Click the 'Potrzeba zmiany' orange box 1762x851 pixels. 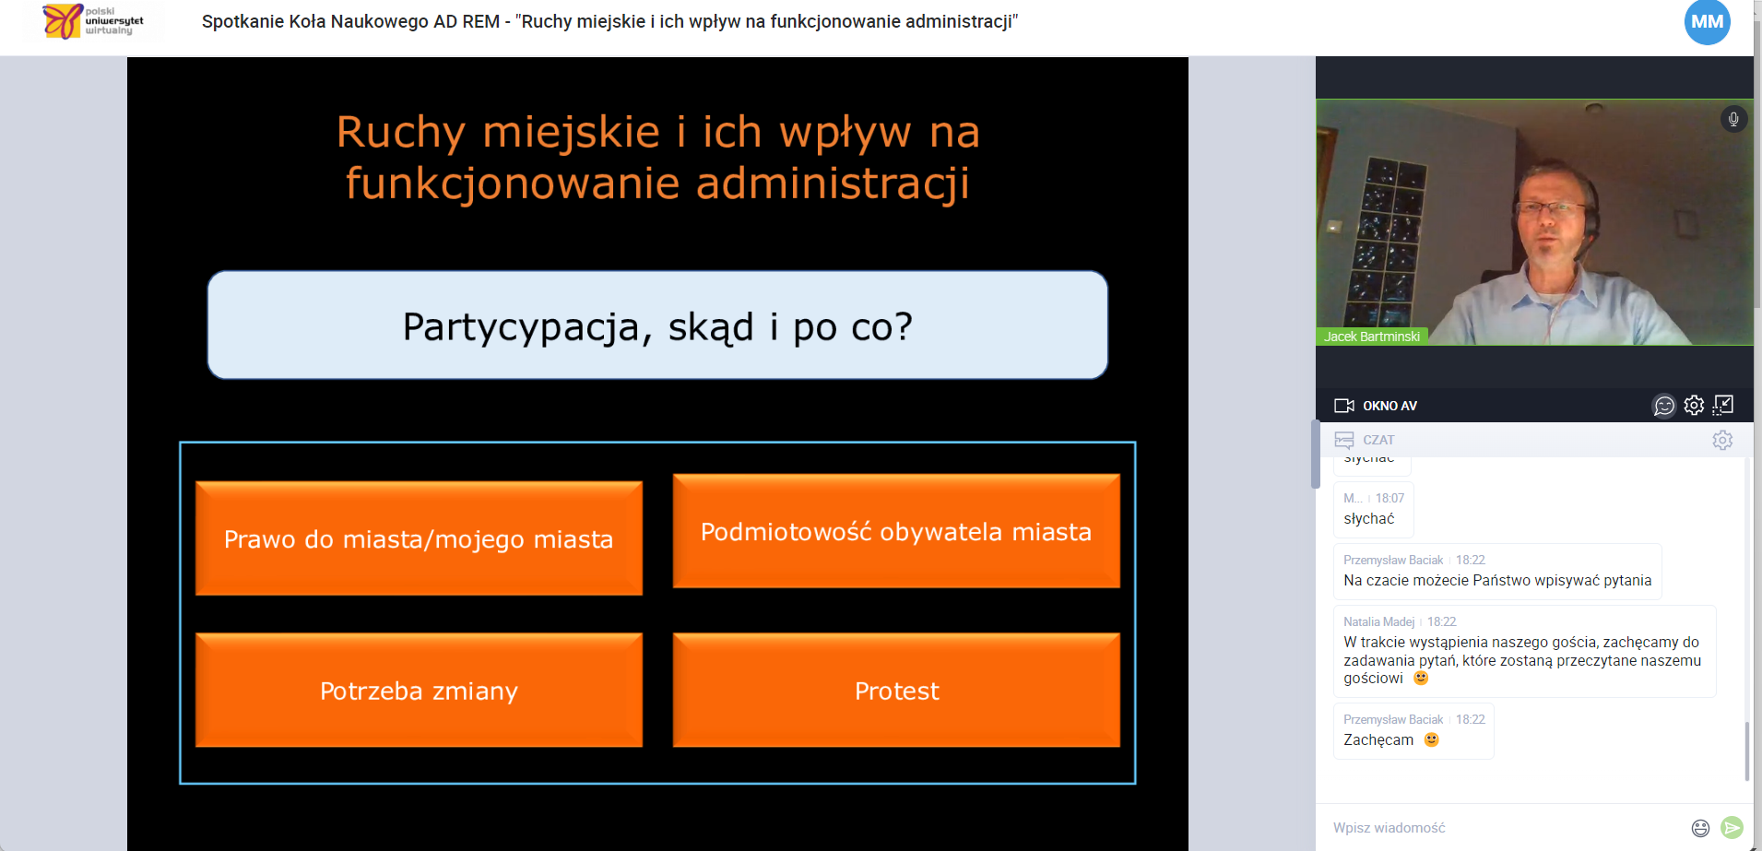pyautogui.click(x=419, y=691)
